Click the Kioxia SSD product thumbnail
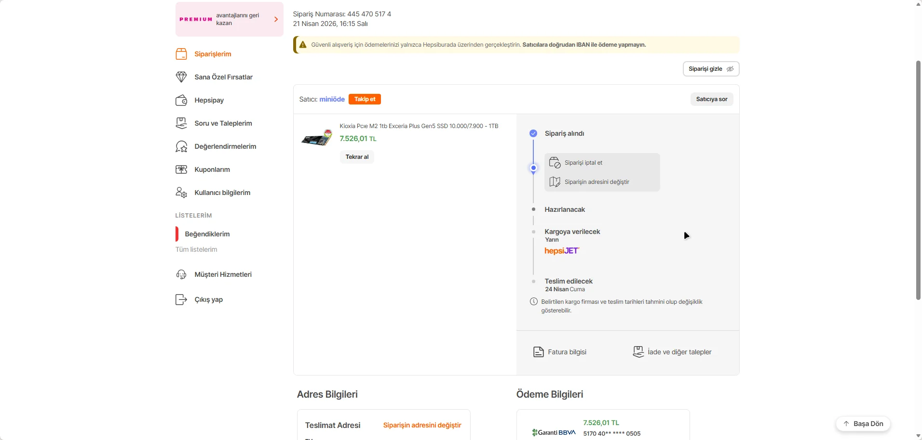 [x=317, y=138]
